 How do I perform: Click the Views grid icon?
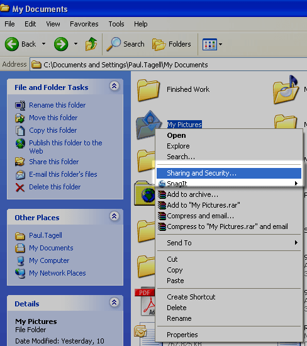(x=209, y=45)
